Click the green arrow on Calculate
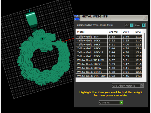The height and width of the screenshot is (113, 151). click(x=121, y=103)
